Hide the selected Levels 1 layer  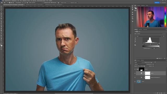click(x=135, y=73)
